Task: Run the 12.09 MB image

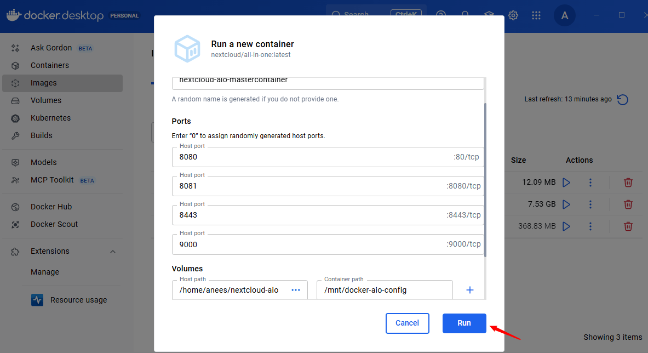Action: (566, 182)
